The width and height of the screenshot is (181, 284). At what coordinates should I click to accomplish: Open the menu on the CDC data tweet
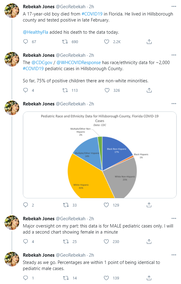(x=174, y=55)
